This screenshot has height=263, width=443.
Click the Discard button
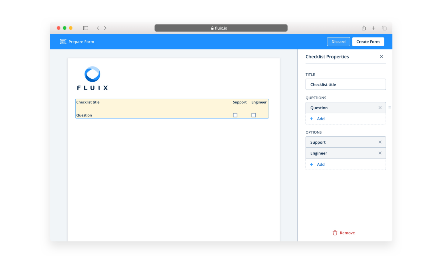[x=338, y=41]
